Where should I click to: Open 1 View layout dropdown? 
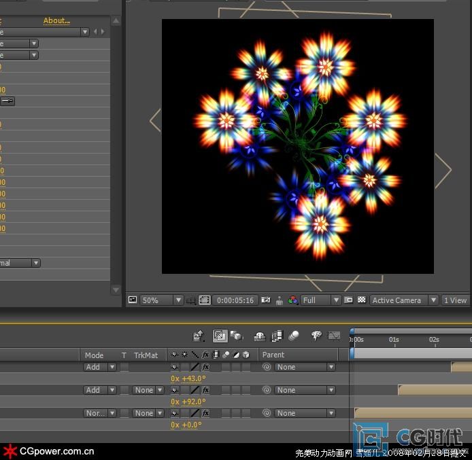coord(455,300)
